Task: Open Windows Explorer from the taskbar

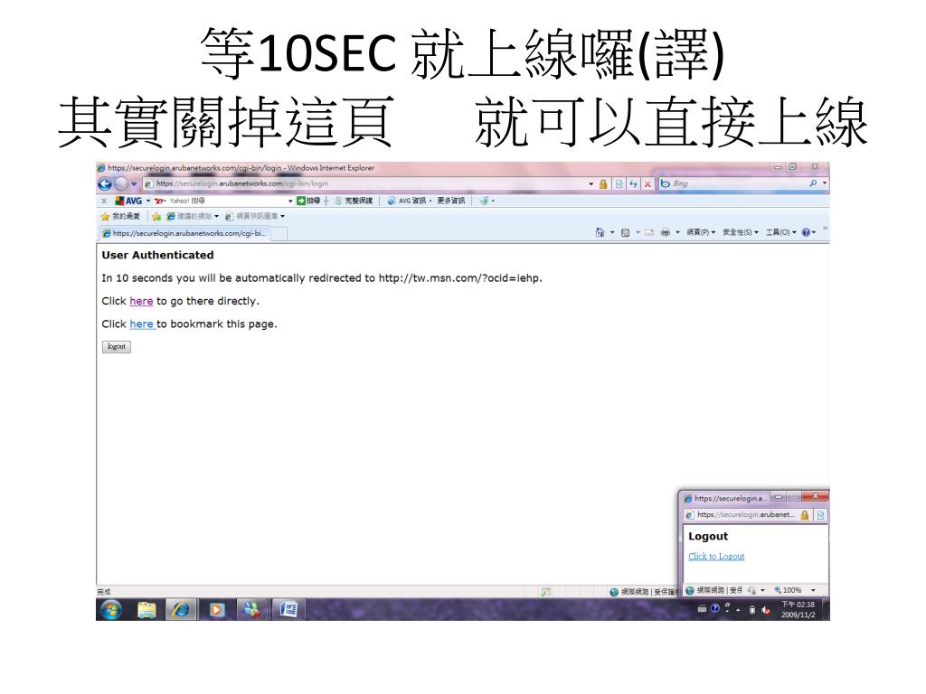Action: tap(146, 610)
